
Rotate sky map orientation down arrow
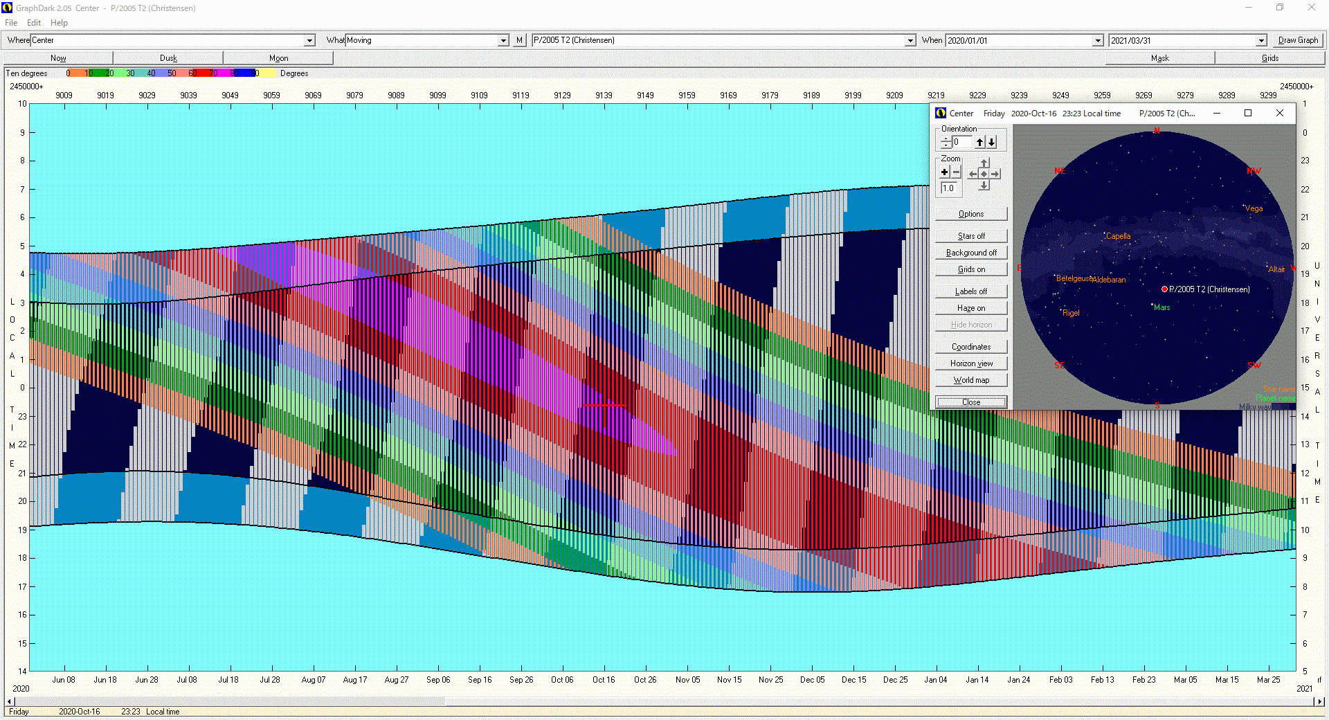tap(992, 142)
